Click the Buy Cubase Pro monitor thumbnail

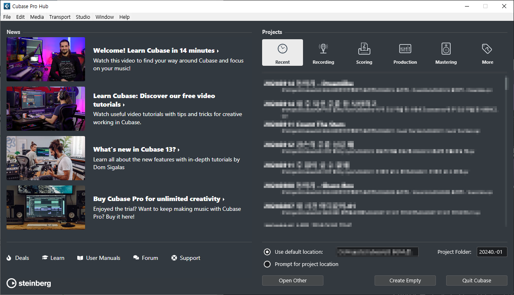point(46,208)
